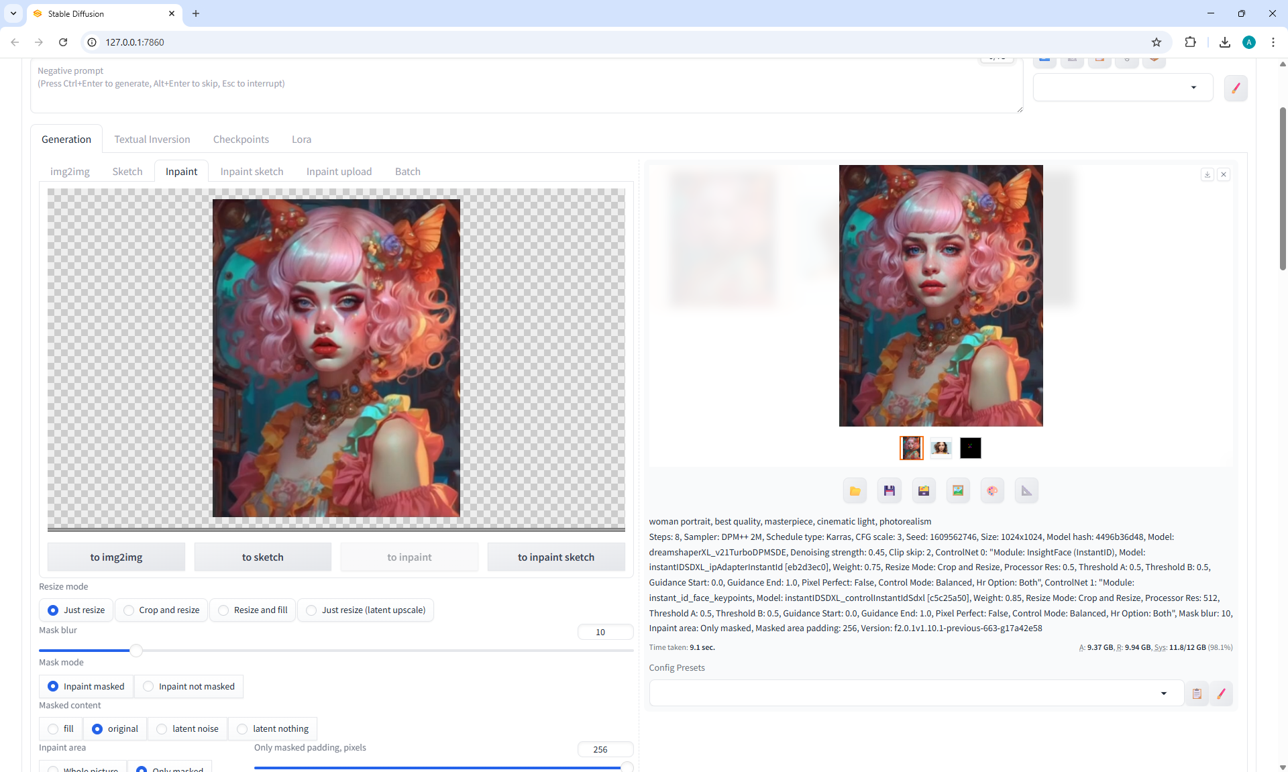
Task: Send image to inpaint palette icon
Action: (x=992, y=491)
